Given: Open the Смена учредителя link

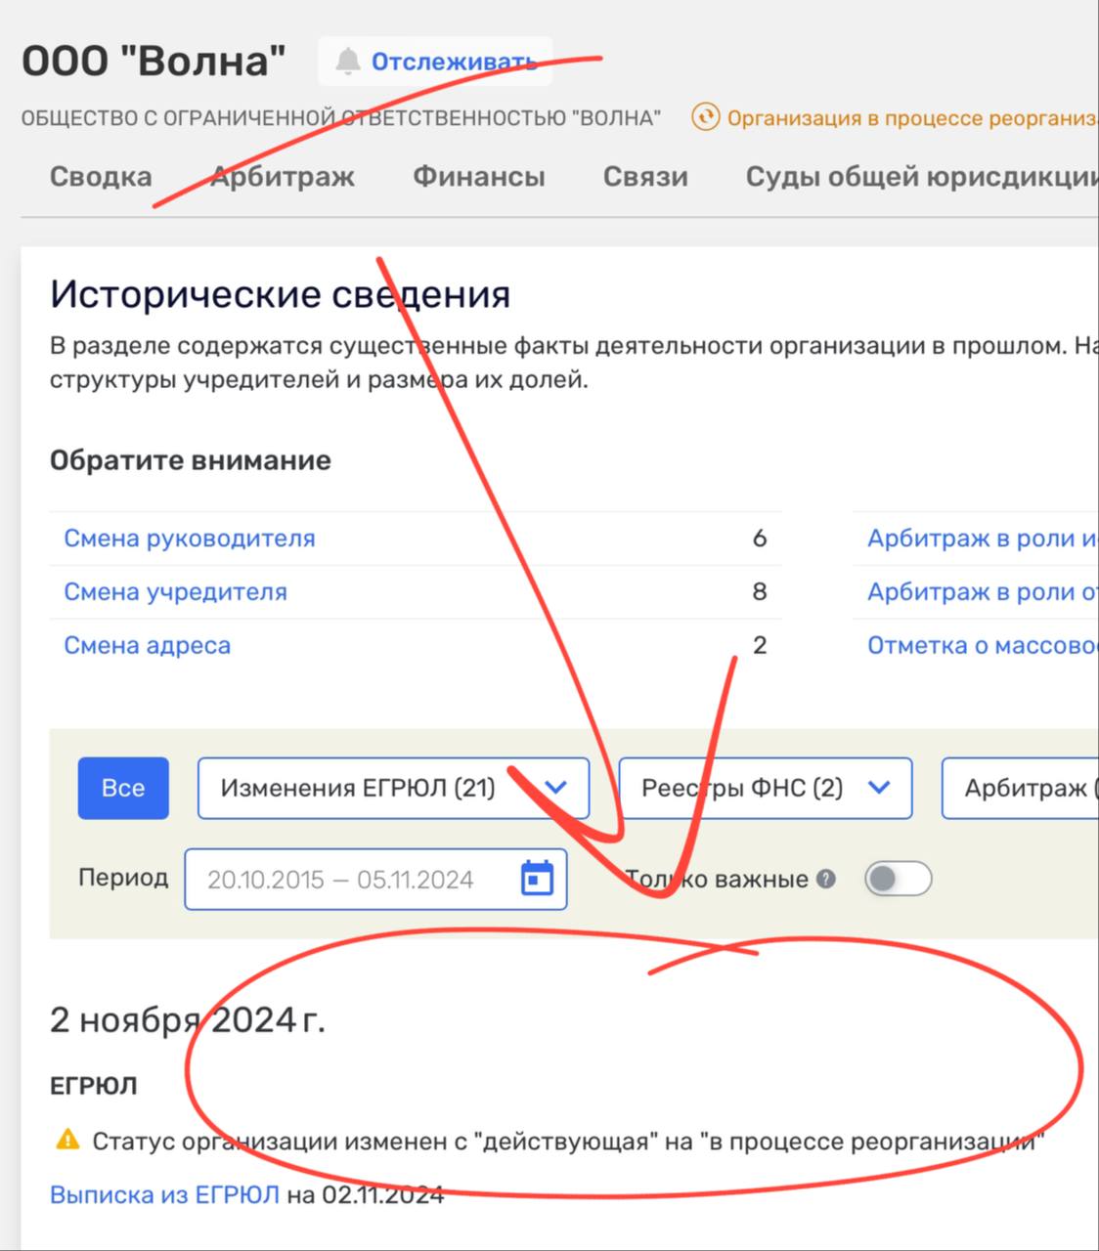Looking at the screenshot, I should [x=176, y=592].
